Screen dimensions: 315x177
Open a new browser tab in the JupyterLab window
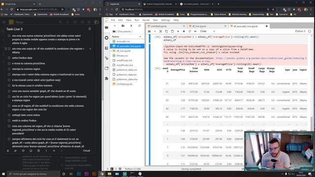219,4
